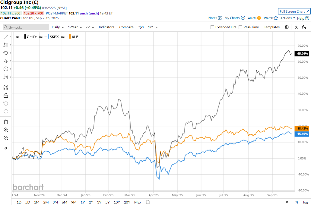Open the Daily frequency dropdown
The image size is (311, 205).
click(x=58, y=27)
